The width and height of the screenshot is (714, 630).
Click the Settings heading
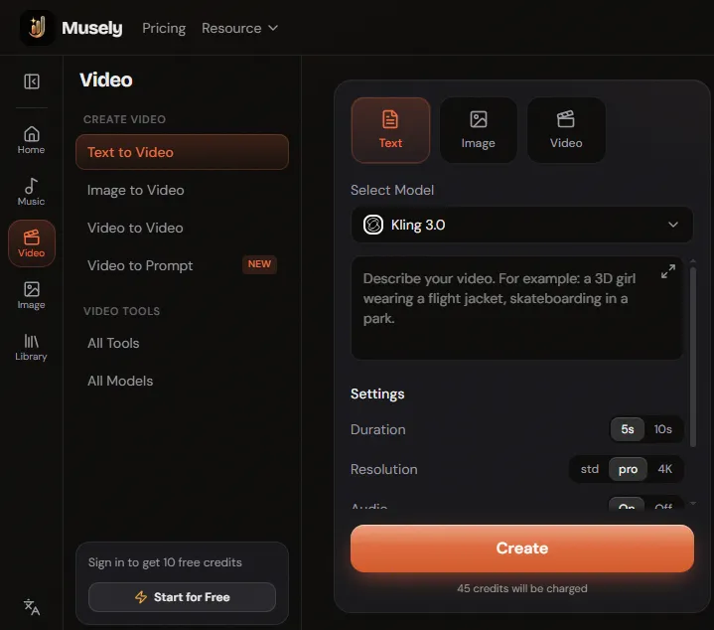(x=377, y=394)
